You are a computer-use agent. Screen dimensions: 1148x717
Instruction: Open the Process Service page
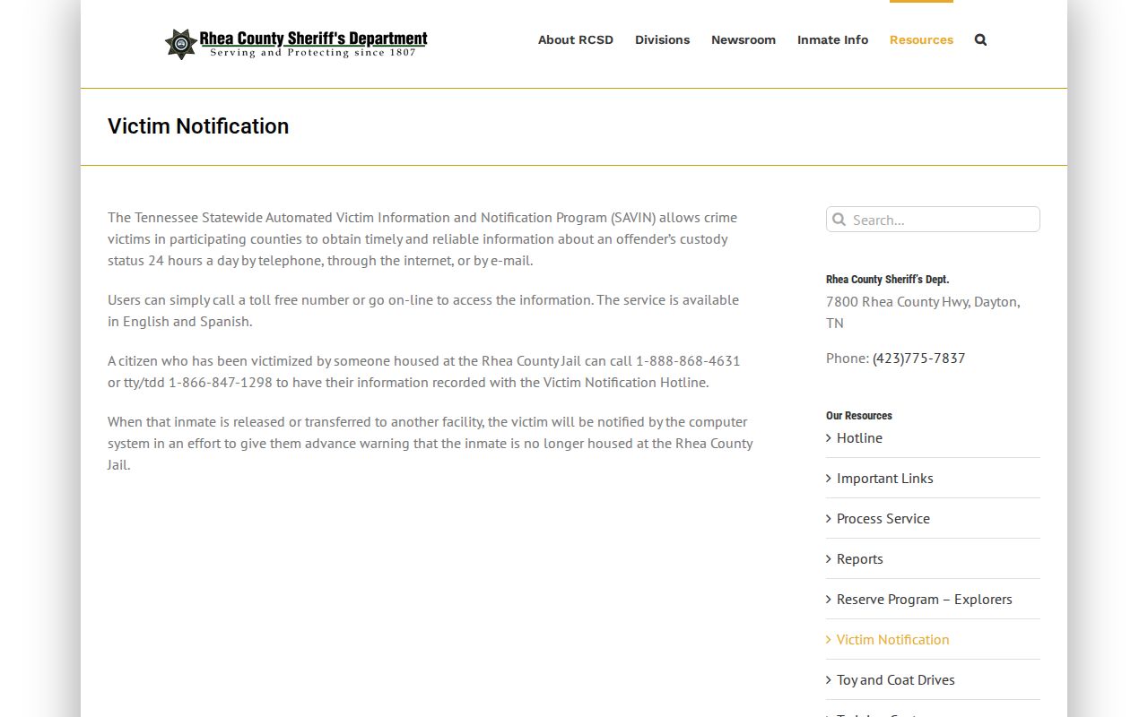[883, 518]
